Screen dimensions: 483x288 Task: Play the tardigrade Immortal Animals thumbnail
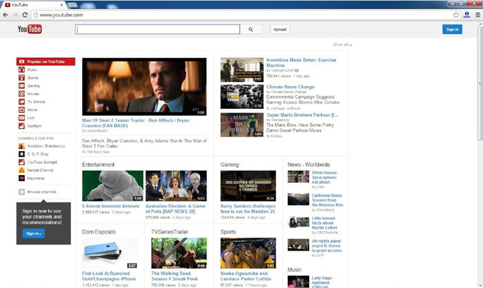click(x=112, y=186)
